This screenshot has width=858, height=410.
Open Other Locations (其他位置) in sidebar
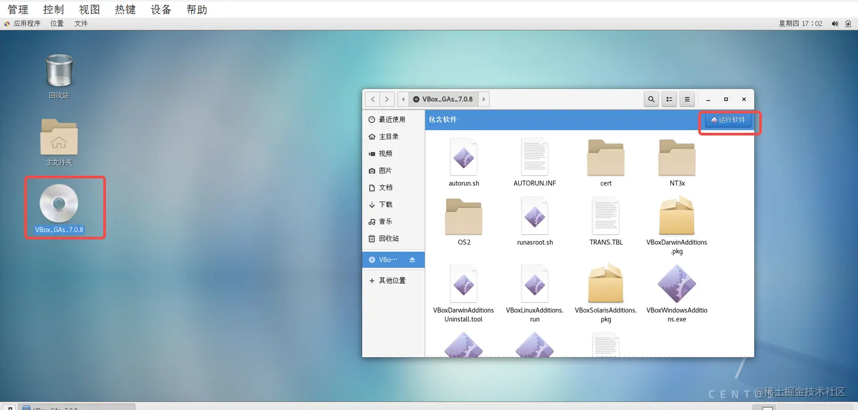(x=394, y=281)
